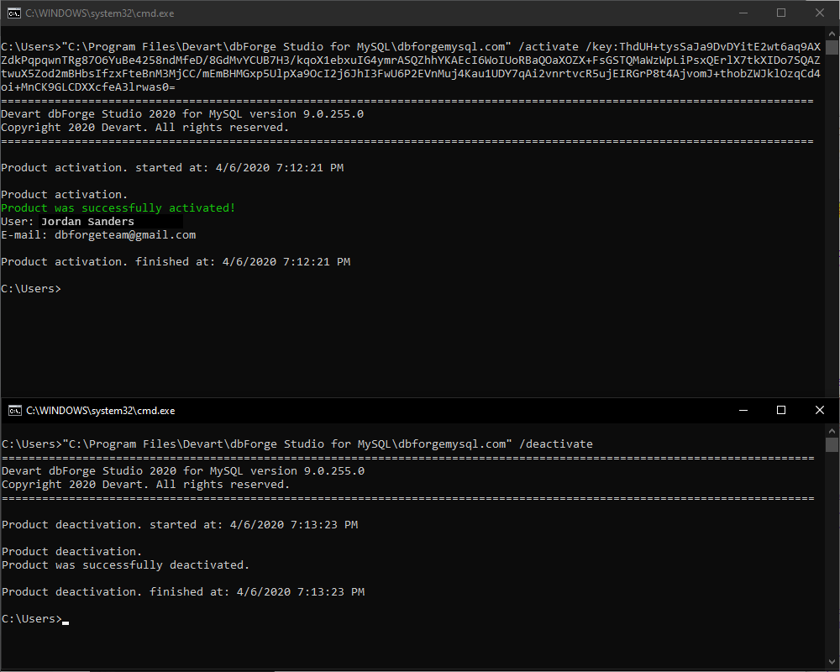Click the 'User: Jordan Sanders' line
This screenshot has width=840, height=672.
point(67,221)
